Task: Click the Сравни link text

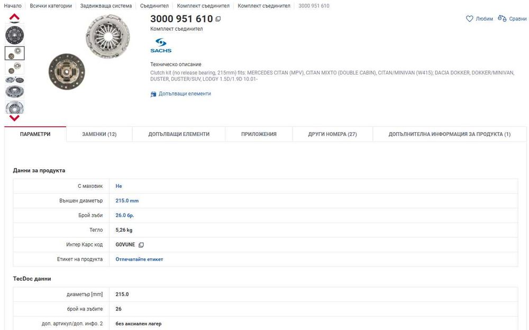Action: [517, 19]
